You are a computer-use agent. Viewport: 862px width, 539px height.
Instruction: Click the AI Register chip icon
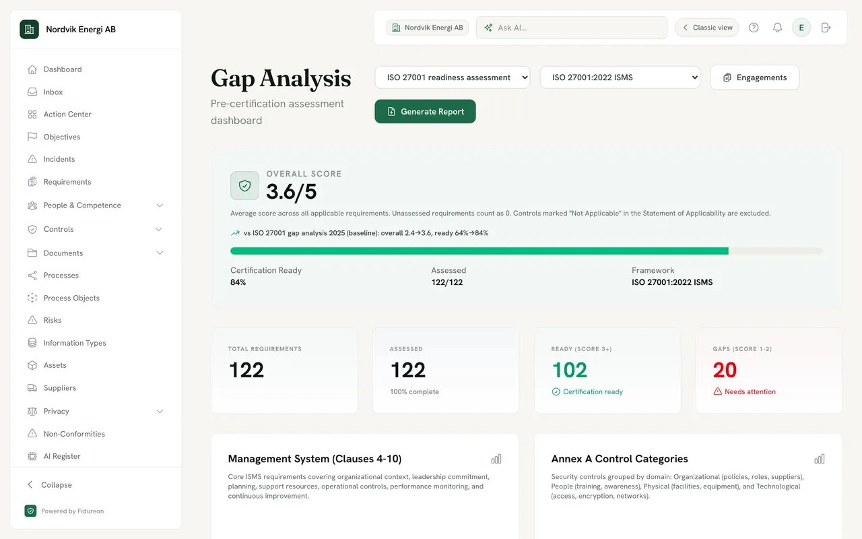click(32, 456)
